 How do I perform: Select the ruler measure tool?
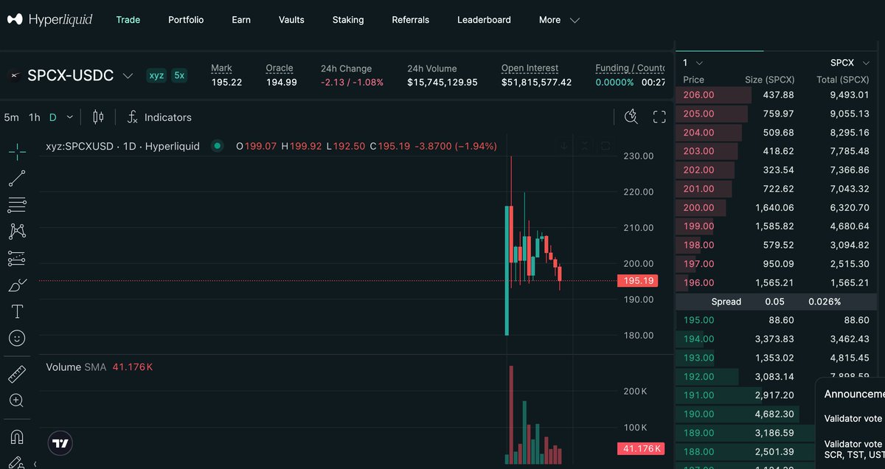[x=17, y=374]
